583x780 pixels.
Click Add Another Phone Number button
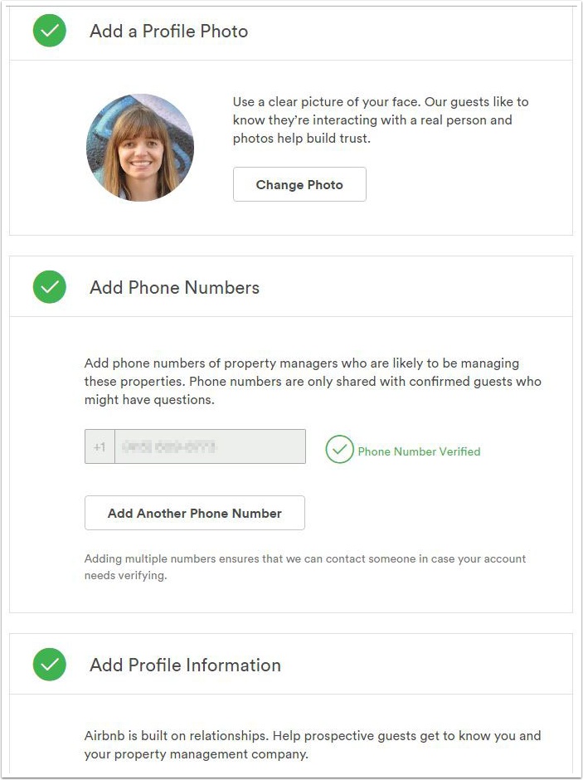(195, 513)
